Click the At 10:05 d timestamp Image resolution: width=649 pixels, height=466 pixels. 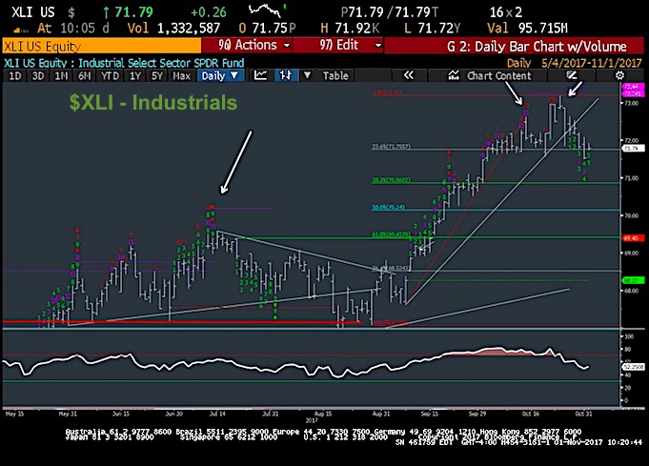(x=73, y=29)
